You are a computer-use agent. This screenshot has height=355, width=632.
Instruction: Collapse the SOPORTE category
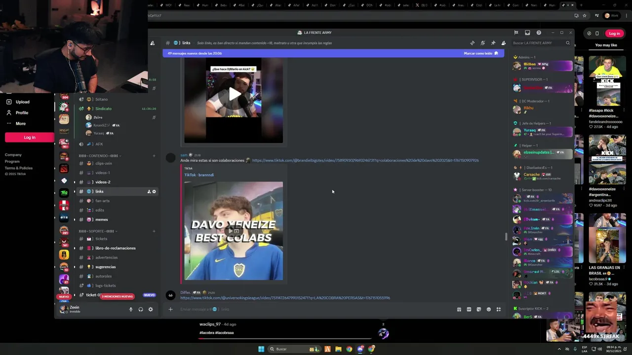click(97, 231)
